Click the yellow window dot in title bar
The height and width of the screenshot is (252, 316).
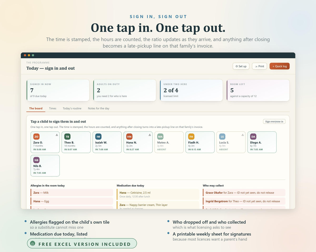29,55
